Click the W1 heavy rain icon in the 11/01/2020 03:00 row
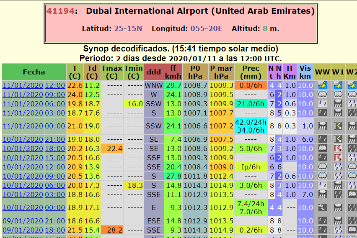This screenshot has height=238, width=357. pos(338,113)
